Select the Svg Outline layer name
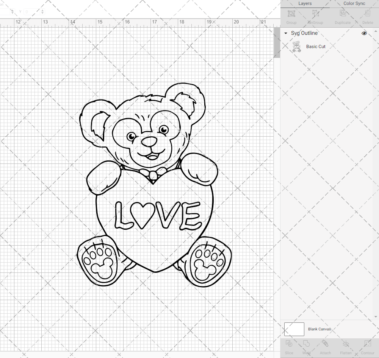 (x=304, y=33)
